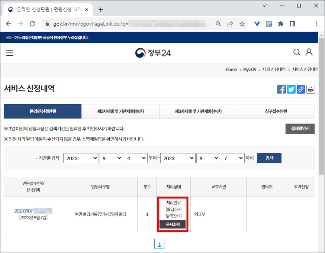Open the starting month dropdown showing 9

tap(111, 158)
